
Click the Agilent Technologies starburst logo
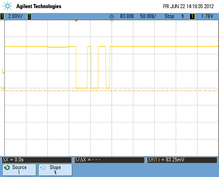7,6
